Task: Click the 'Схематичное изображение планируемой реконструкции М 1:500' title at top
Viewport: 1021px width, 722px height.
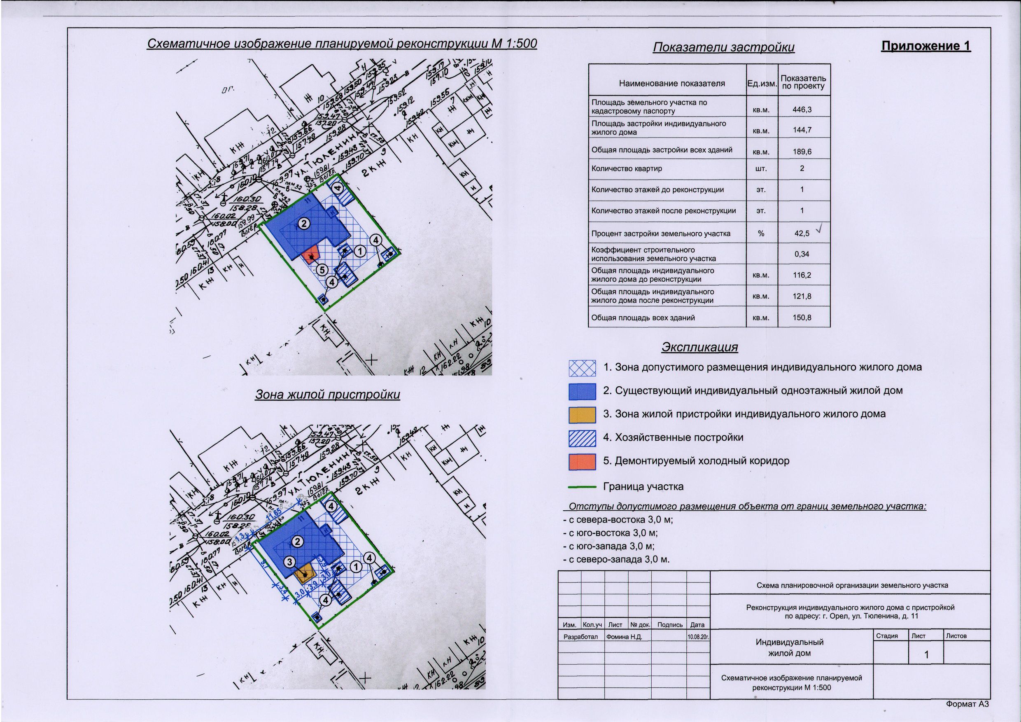Action: [x=342, y=44]
